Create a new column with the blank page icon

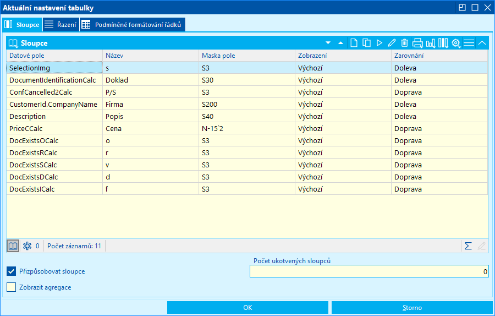[x=354, y=43]
